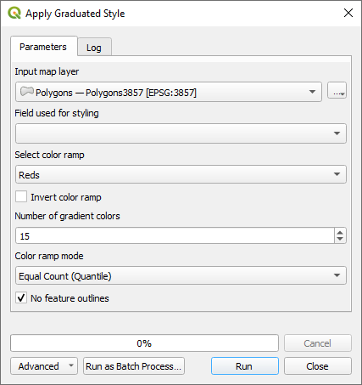Viewport: 362px width, 385px height.
Task: Click the 0% progress bar
Action: coord(144,343)
